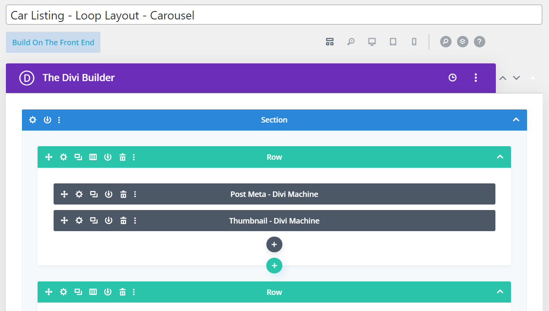Toggle power icon on Post Meta module

click(108, 194)
